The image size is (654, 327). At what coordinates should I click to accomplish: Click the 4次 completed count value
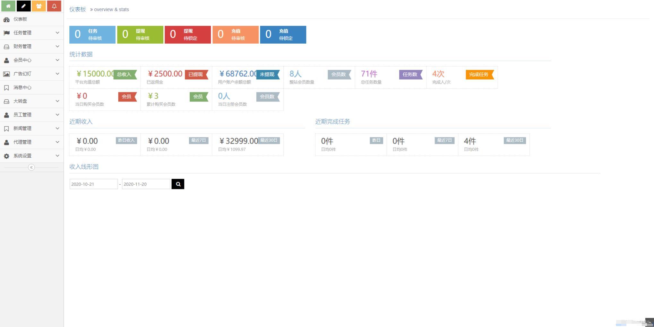coord(438,74)
